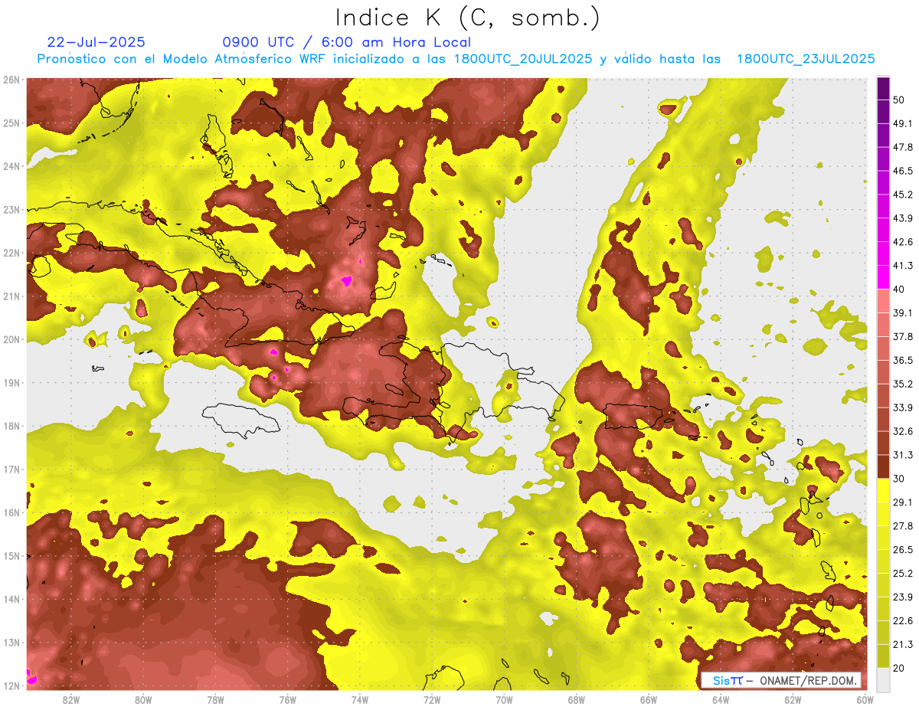Click the longitude label '72W'
The image size is (919, 710).
point(432,699)
